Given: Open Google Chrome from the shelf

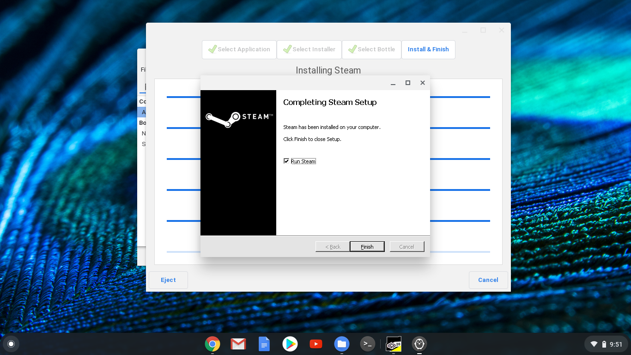Looking at the screenshot, I should [x=212, y=344].
